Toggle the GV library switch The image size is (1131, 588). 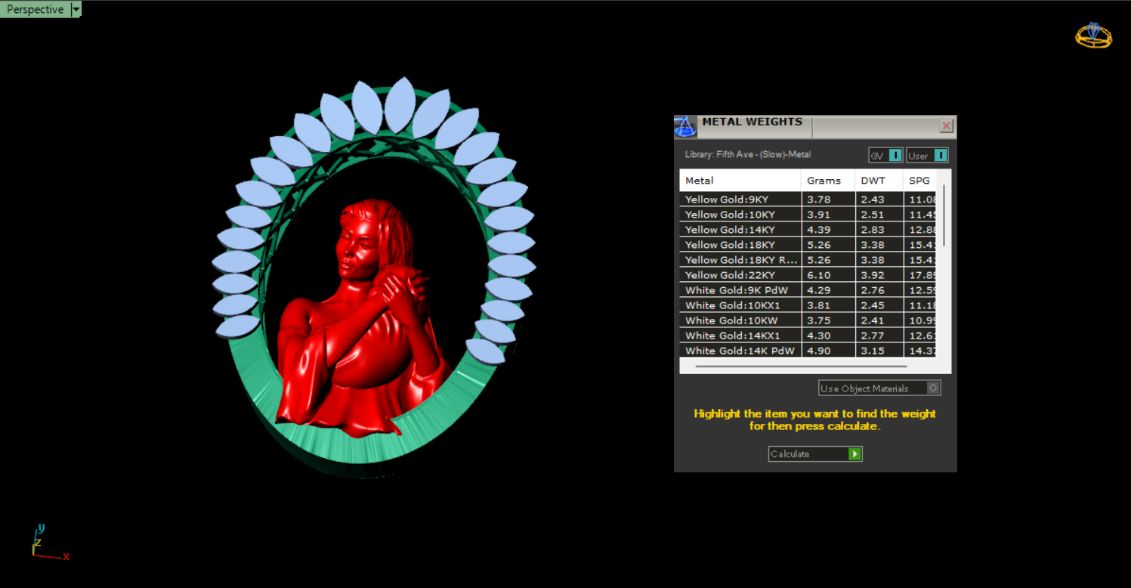[895, 156]
